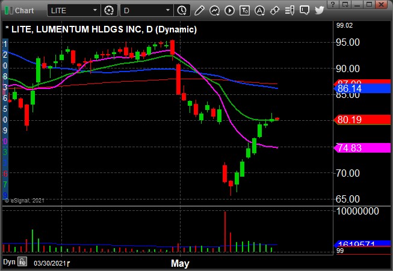The image size is (393, 271).
Task: Start bar replay with the play icon
Action: pyautogui.click(x=229, y=10)
